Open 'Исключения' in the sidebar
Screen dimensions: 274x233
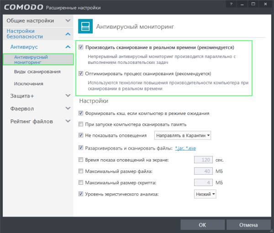pos(29,84)
